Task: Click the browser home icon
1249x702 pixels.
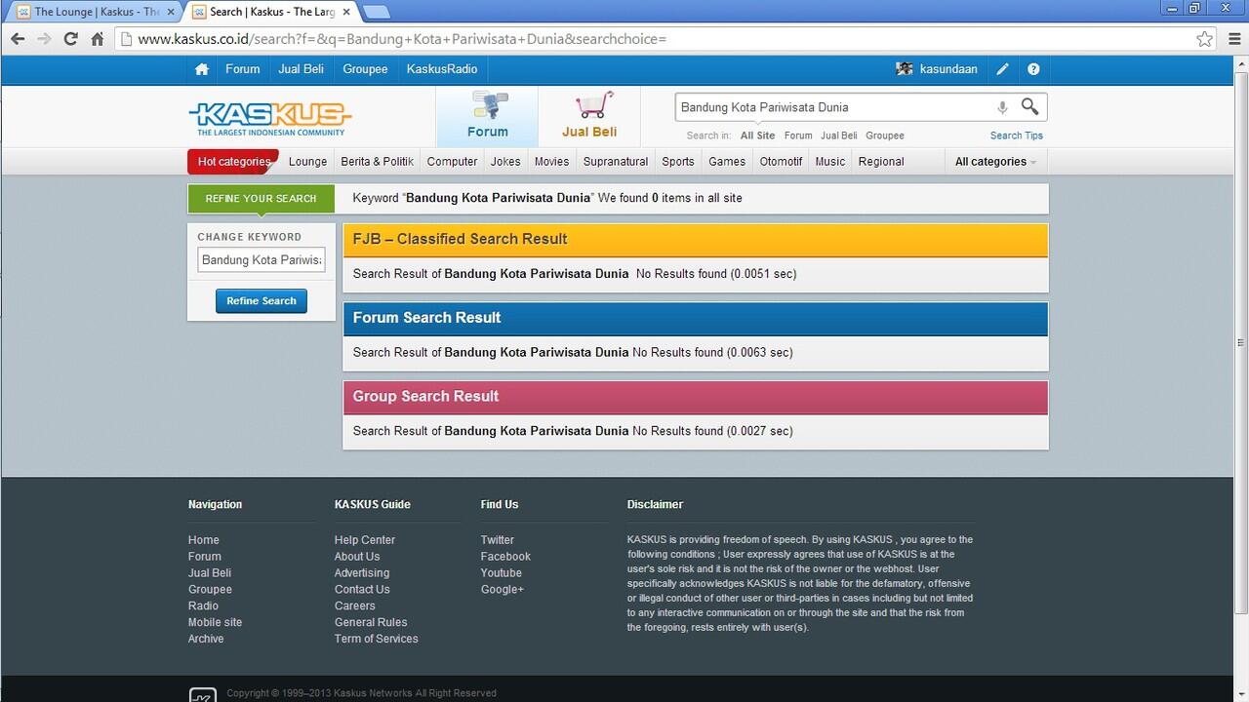Action: click(98, 39)
